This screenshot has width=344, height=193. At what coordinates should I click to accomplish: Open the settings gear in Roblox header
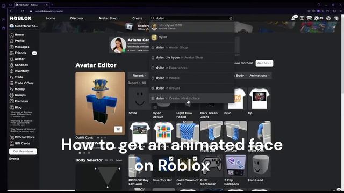tap(328, 18)
